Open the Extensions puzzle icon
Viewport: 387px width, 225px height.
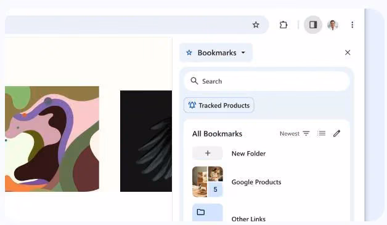click(x=283, y=25)
